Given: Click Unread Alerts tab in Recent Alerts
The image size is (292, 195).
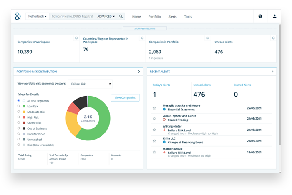Looking at the screenshot, I should [202, 85].
